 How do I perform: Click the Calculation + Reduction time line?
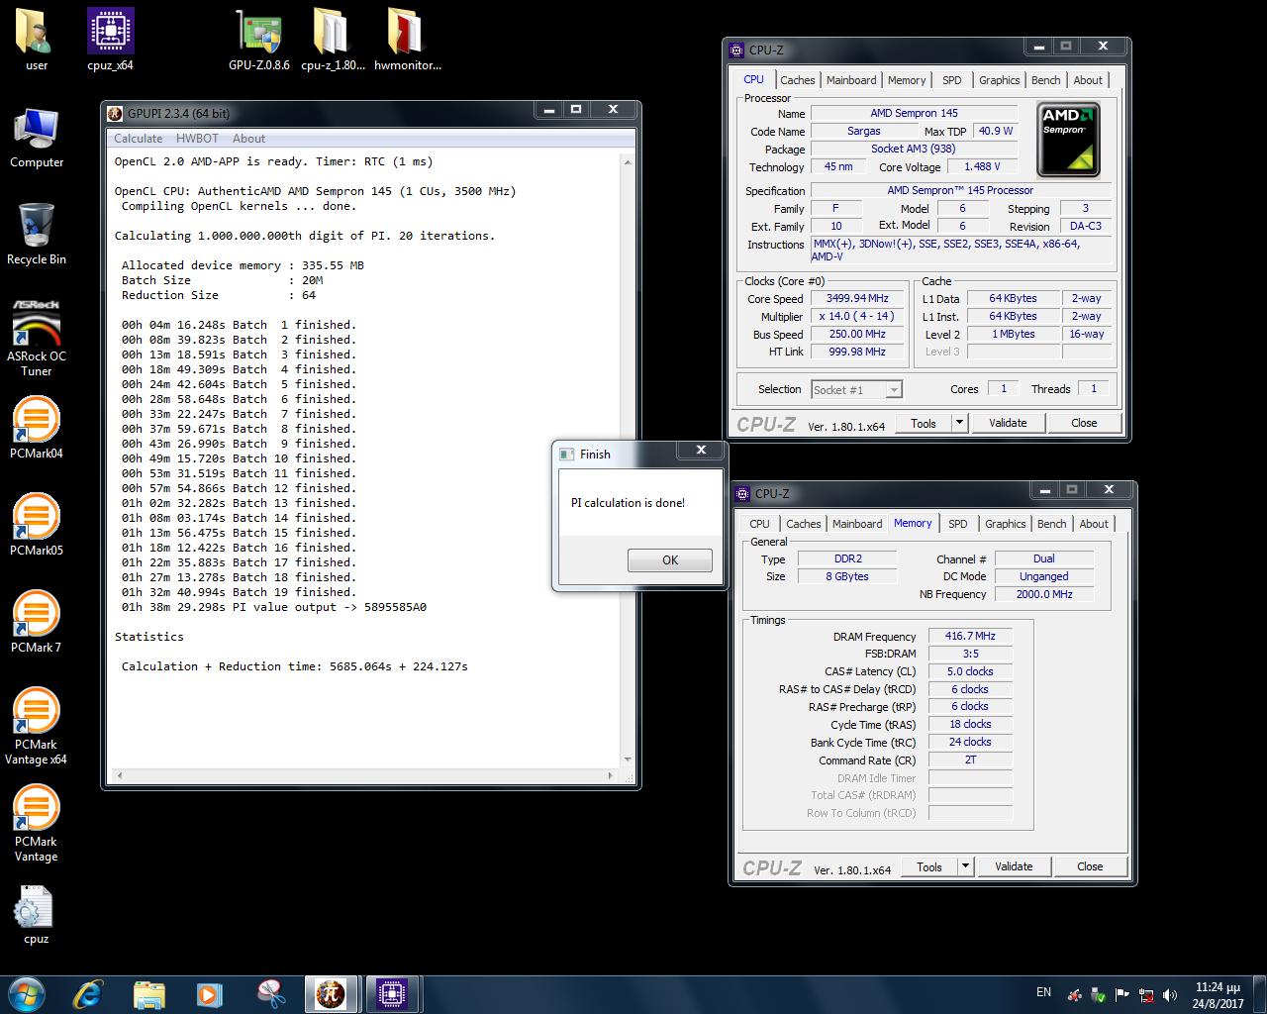point(295,666)
